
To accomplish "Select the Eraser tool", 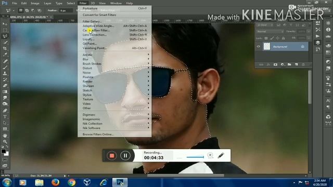I will [x=5, y=86].
